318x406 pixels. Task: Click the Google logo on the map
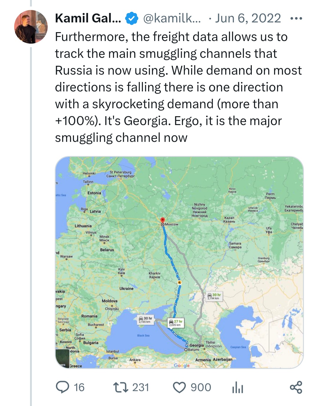coord(182,365)
